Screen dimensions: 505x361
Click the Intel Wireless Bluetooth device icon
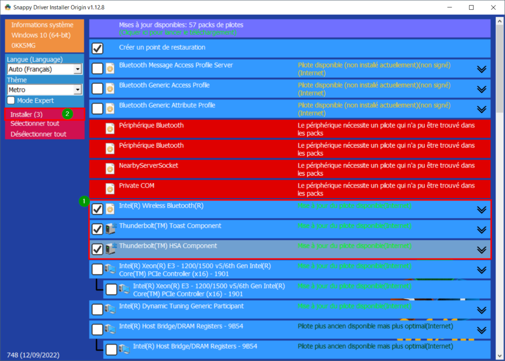pyautogui.click(x=110, y=209)
